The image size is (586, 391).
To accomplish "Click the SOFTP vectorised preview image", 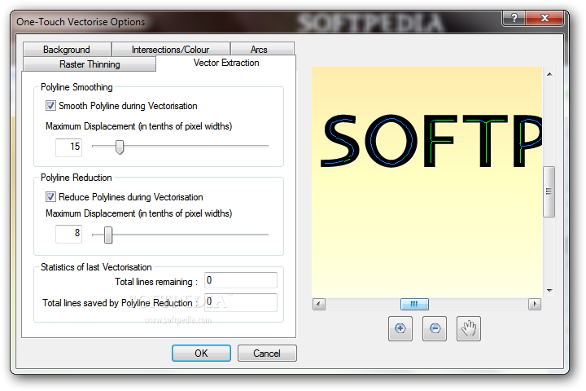I will [426, 182].
